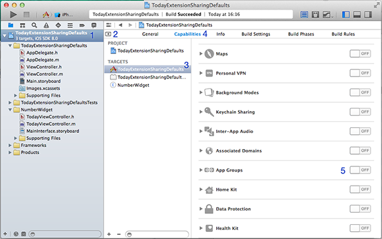
Task: Open the Breakpoint navigator icon
Action: coord(82,25)
